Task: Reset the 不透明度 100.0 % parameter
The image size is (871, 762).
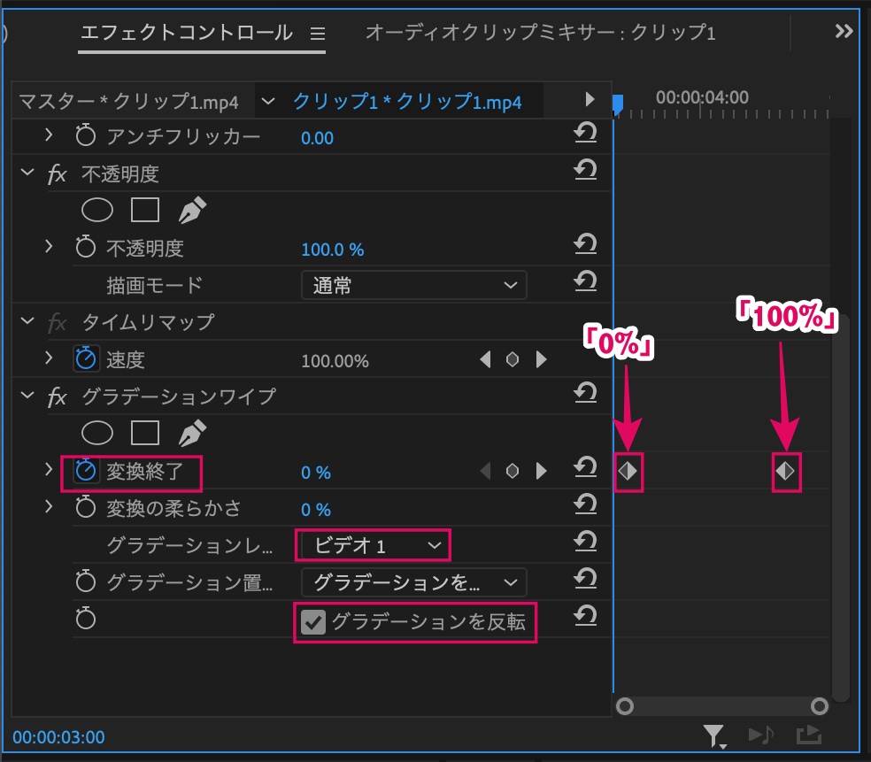Action: [x=585, y=244]
